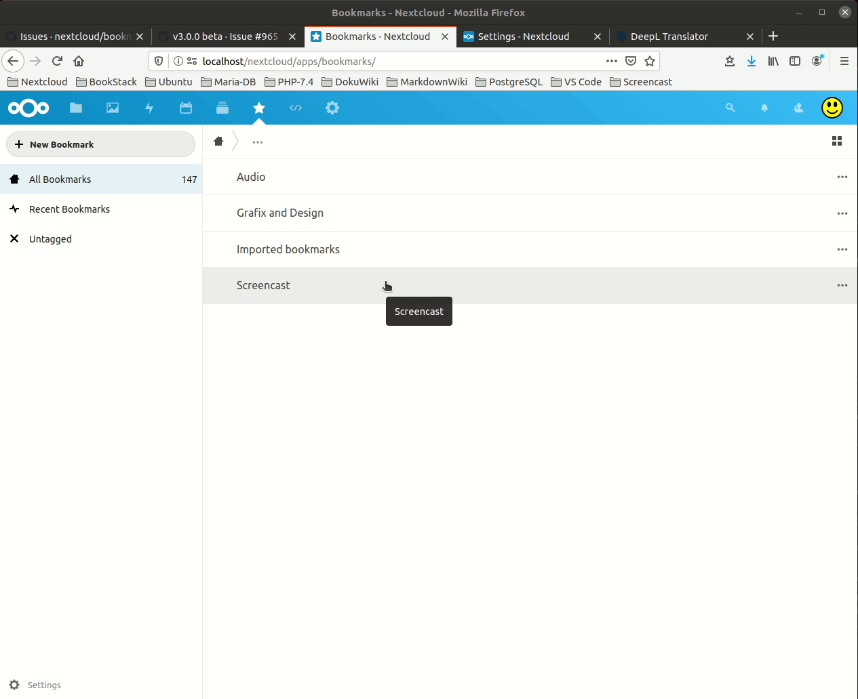Reload the current page
The height and width of the screenshot is (699, 858).
pos(57,61)
